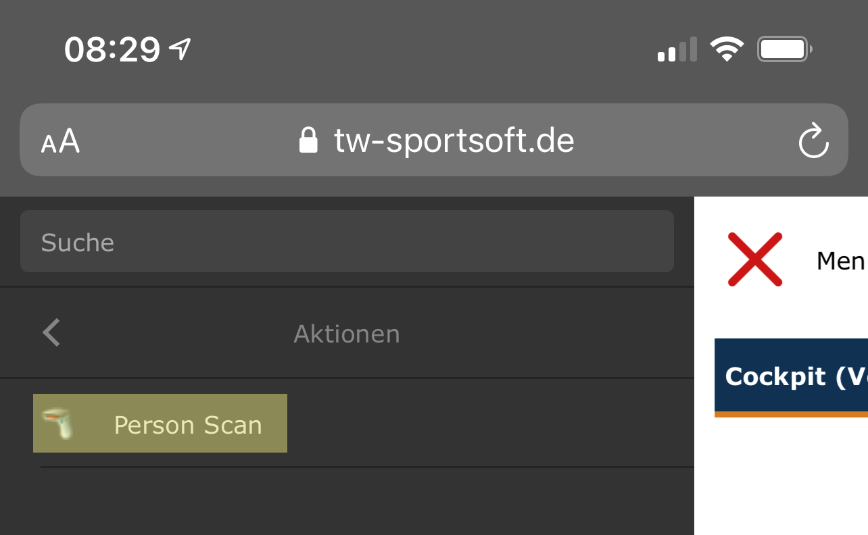Viewport: 868px width, 535px height.
Task: Open the Cockpit header bar
Action: 791,376
